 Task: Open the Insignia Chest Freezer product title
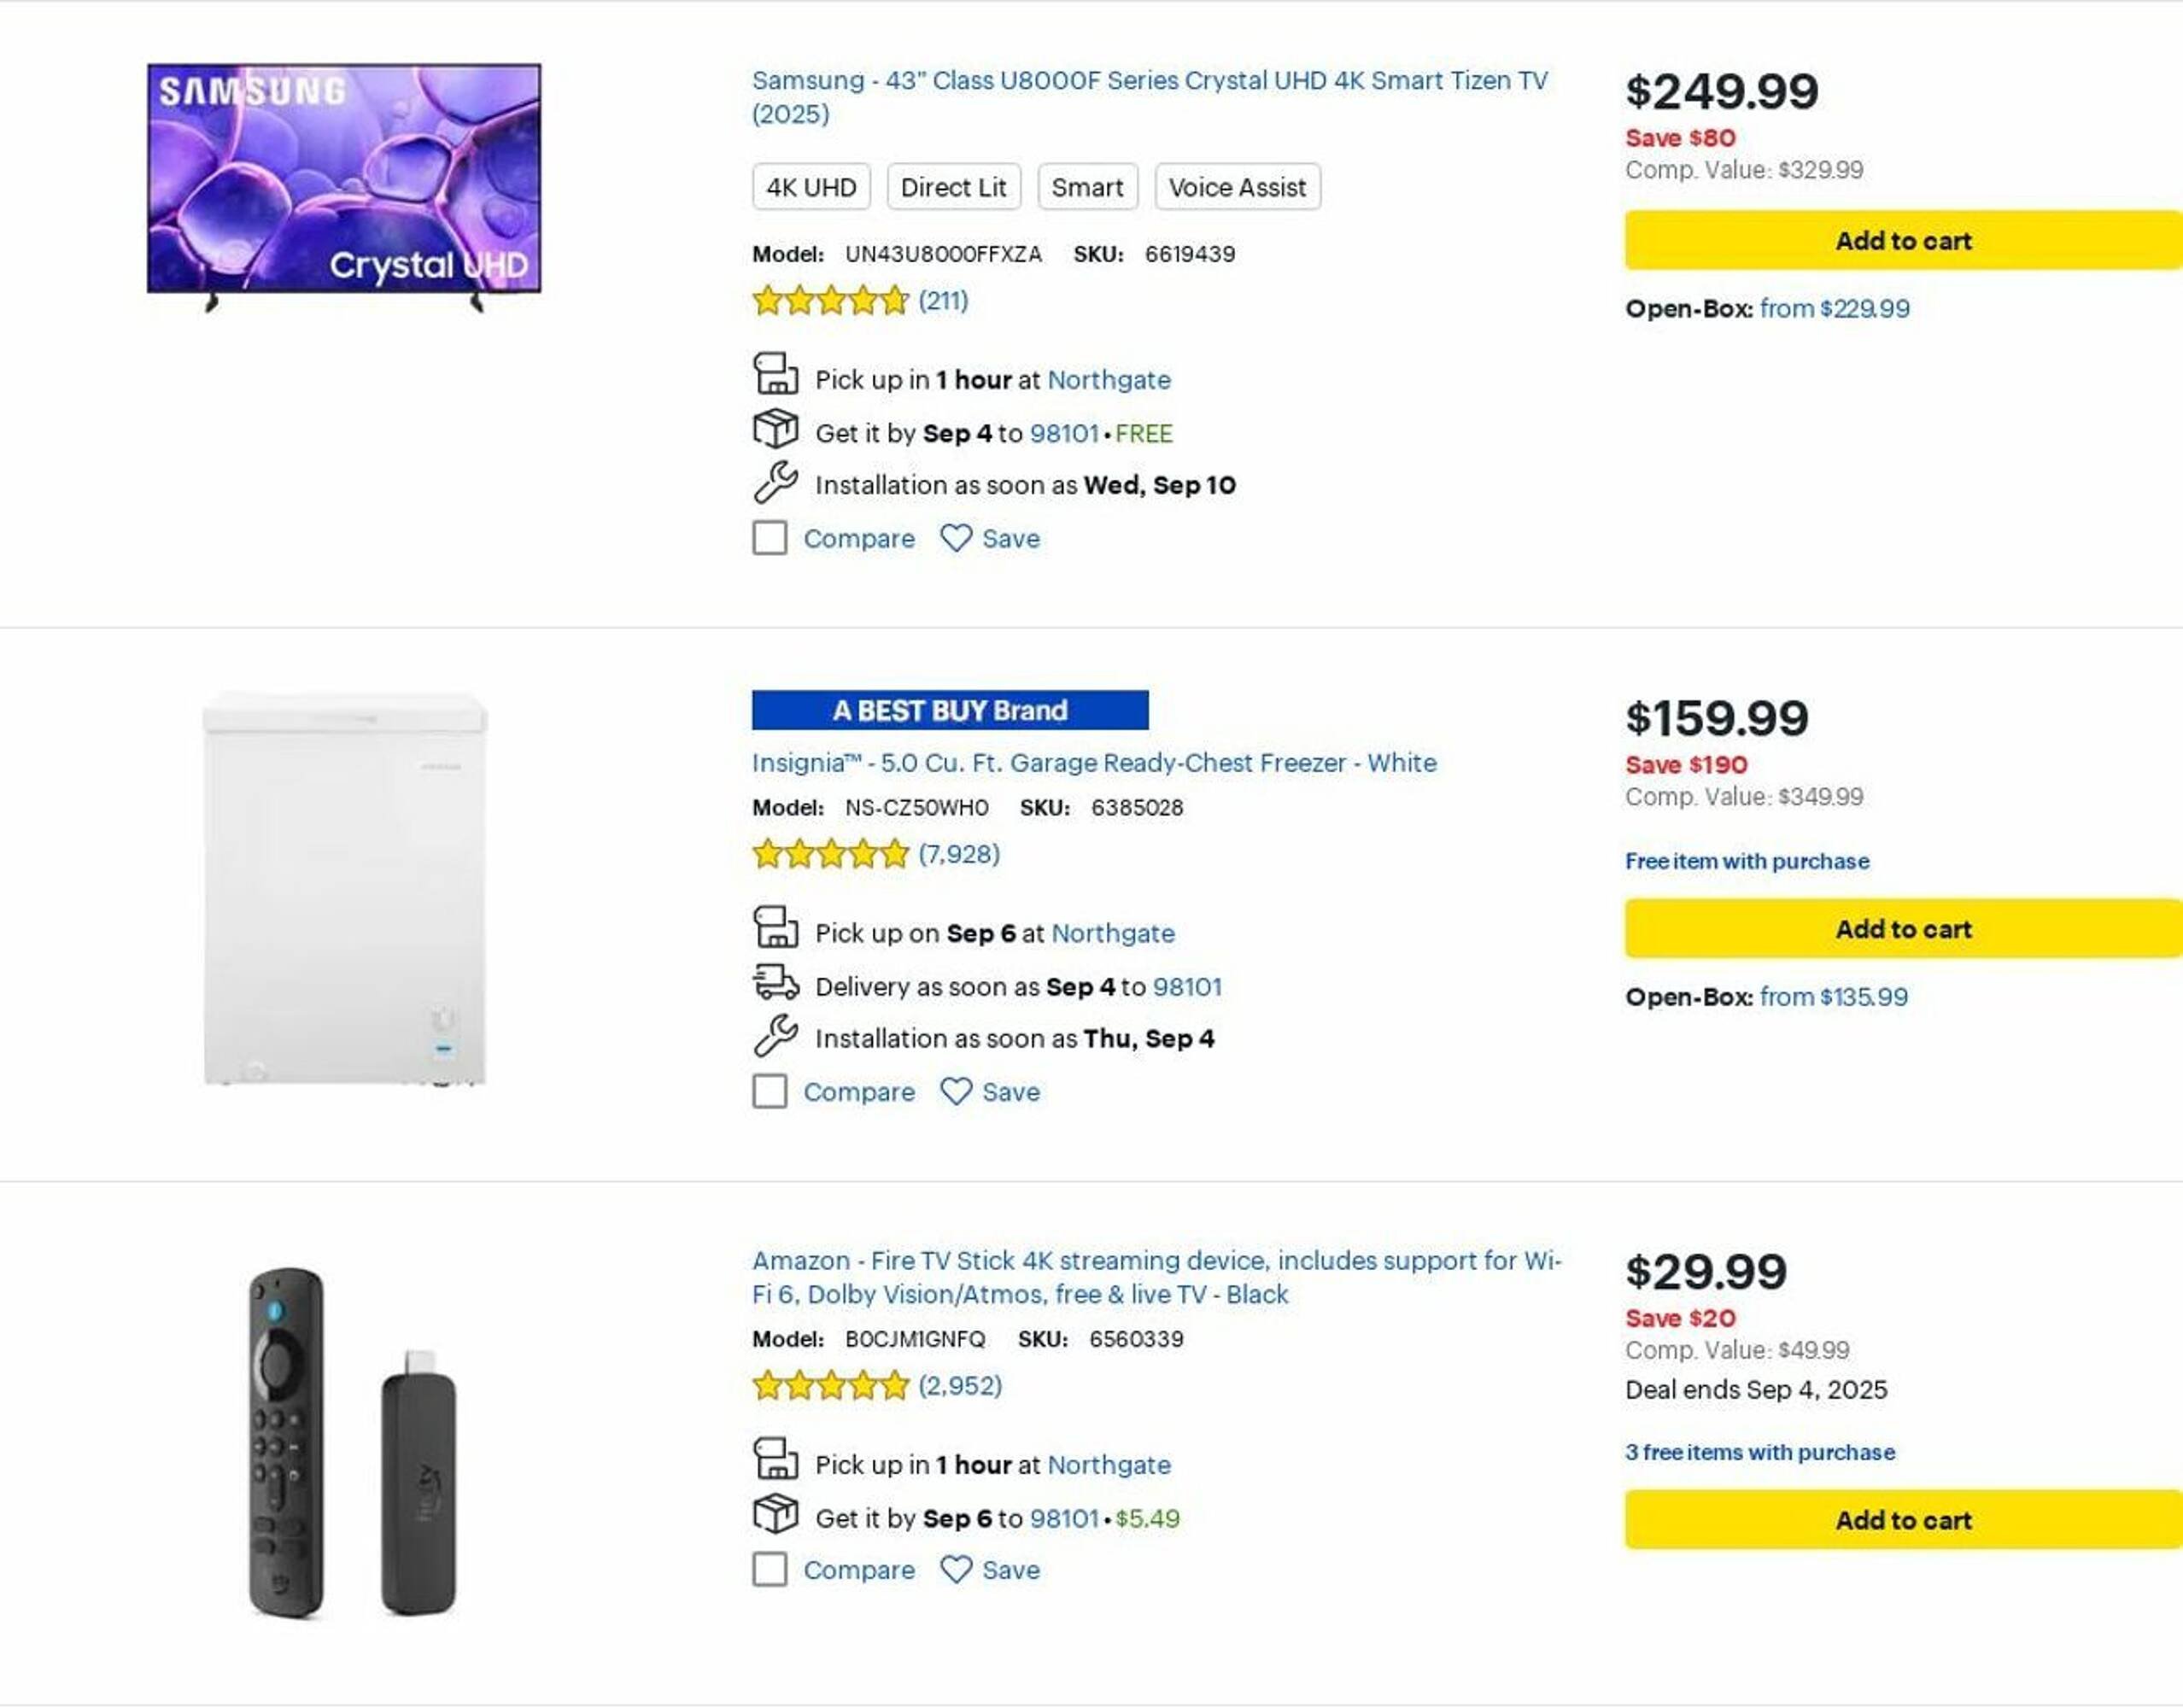1094,763
